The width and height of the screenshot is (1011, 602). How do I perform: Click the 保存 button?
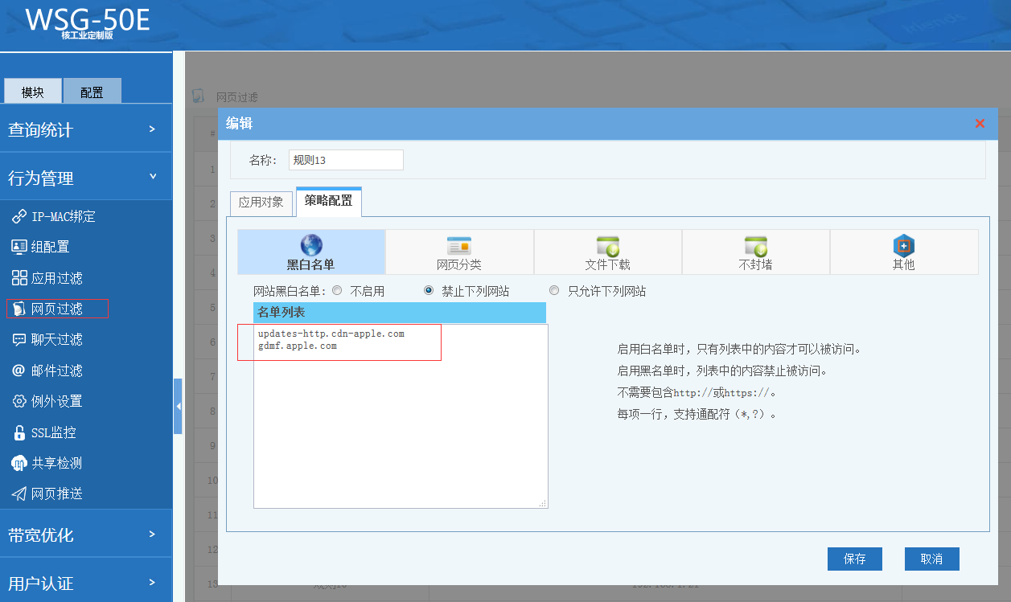point(854,559)
